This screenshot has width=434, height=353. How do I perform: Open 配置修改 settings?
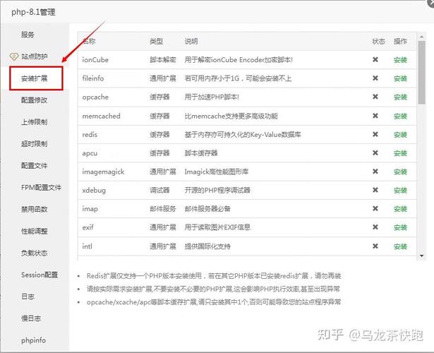click(34, 100)
